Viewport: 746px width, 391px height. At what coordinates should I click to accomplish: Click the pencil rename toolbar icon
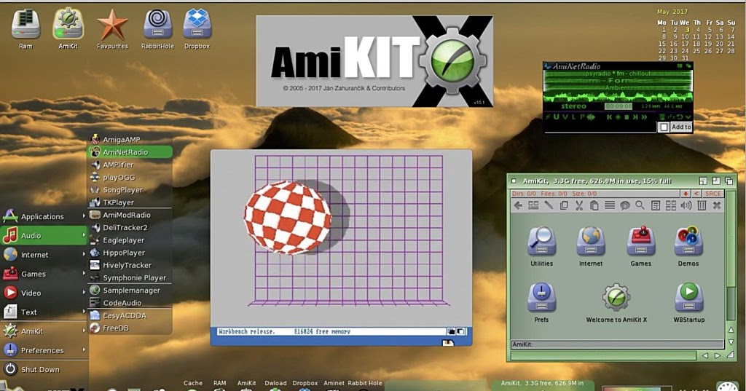(549, 205)
